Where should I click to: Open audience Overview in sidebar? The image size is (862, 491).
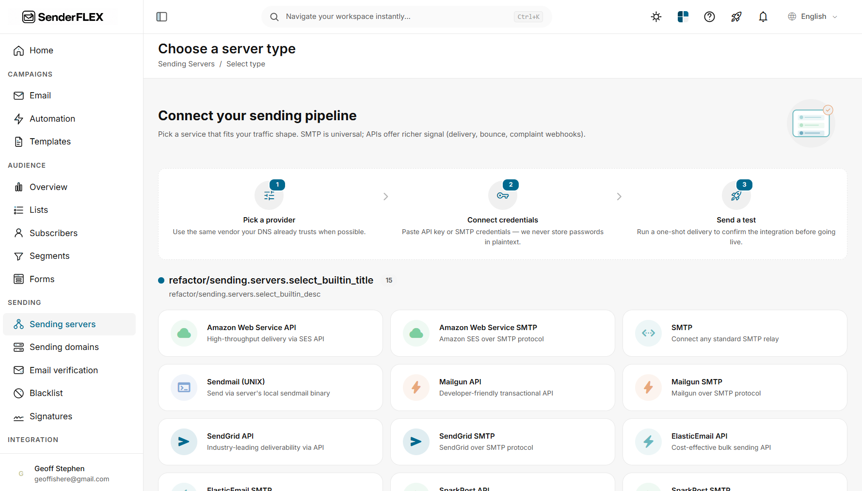coord(69,187)
